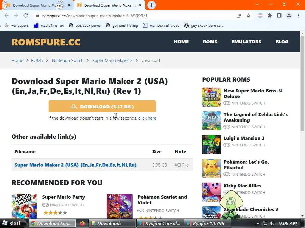
Task: Open the Extensions puzzle piece icon
Action: pos(270,15)
